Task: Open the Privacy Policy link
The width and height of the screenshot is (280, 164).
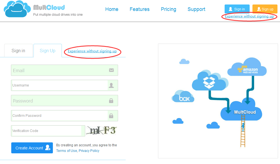Action: pyautogui.click(x=89, y=151)
